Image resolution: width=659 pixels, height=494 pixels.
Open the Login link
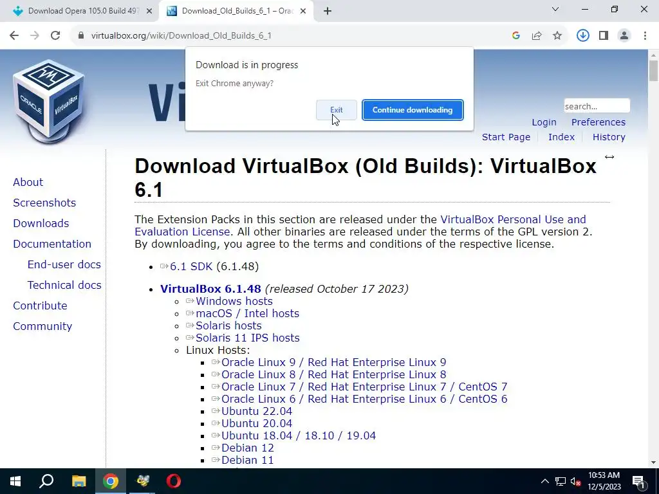point(544,122)
